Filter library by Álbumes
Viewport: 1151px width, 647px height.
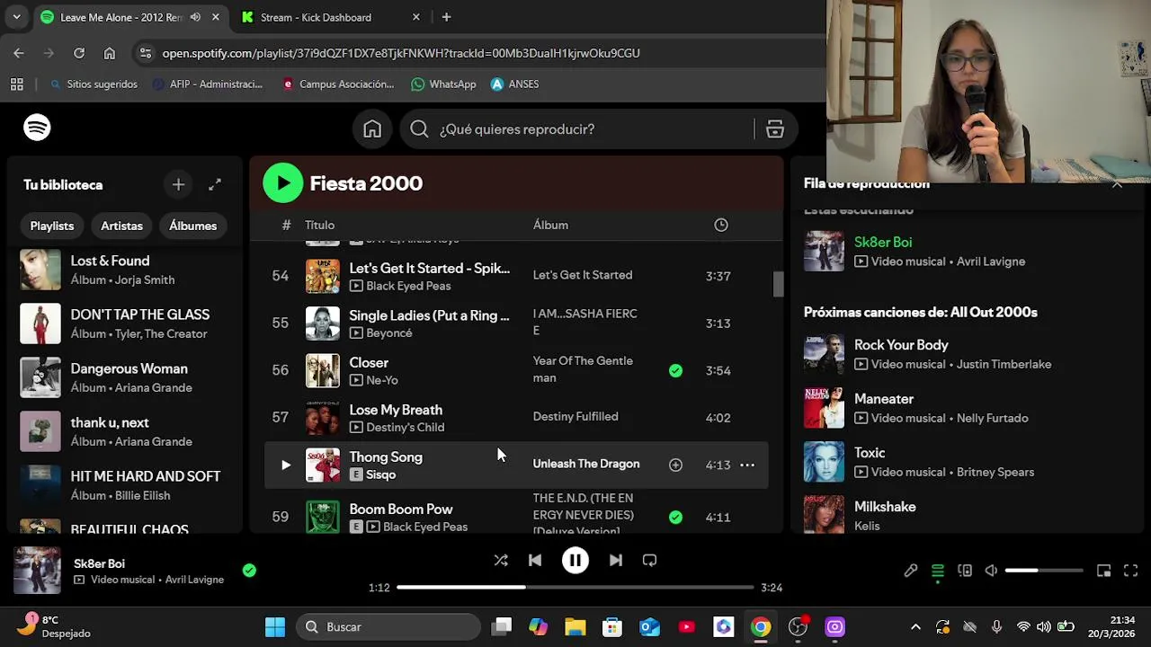193,226
